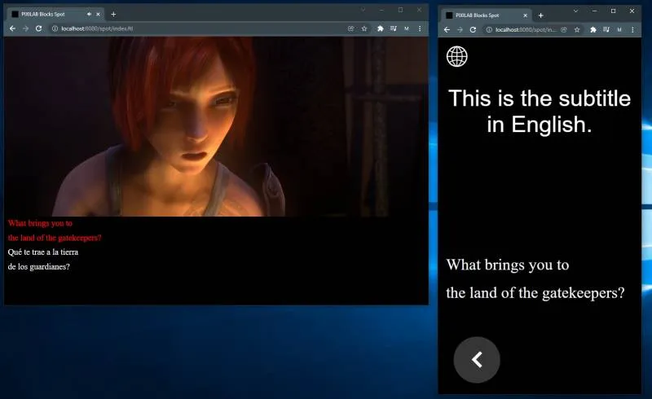Click the red text 'the land of the gatekeepers?' in left window
Screen dimensions: 652x399
[x=55, y=238]
